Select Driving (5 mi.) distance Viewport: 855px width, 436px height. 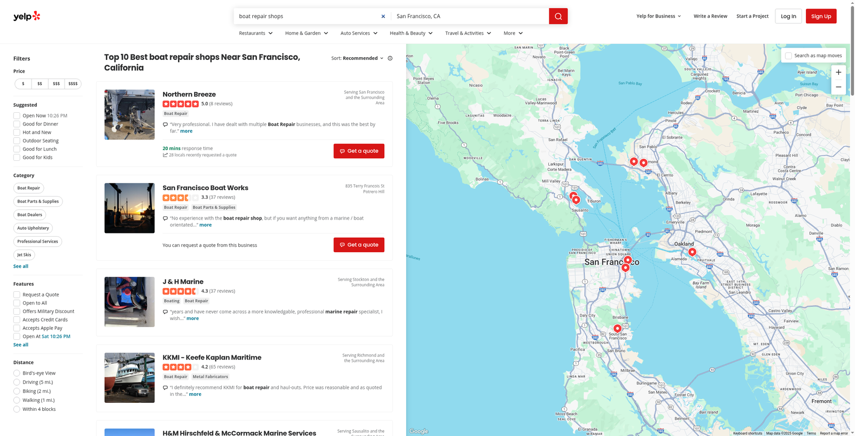(17, 383)
